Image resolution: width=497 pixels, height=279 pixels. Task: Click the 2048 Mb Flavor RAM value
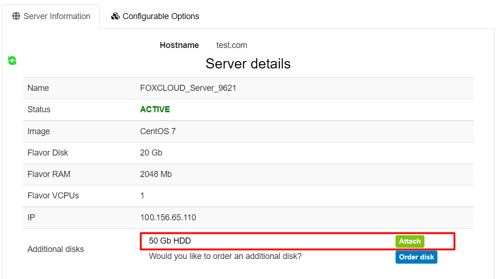click(156, 174)
